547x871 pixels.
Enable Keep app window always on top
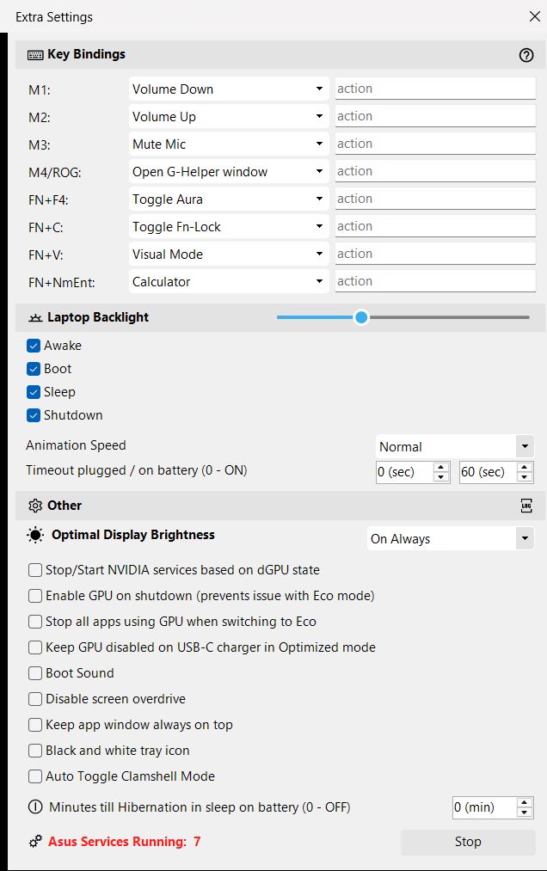coord(35,725)
